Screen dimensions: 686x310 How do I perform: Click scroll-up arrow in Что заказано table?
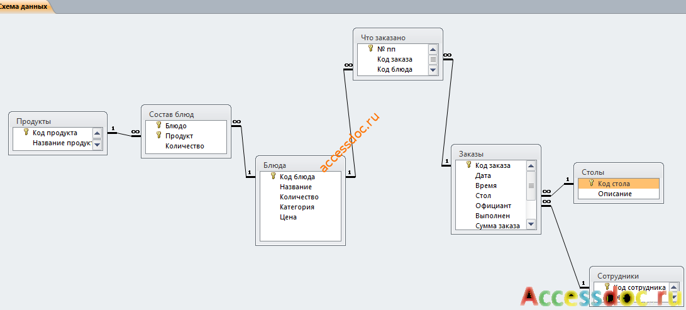[433, 50]
